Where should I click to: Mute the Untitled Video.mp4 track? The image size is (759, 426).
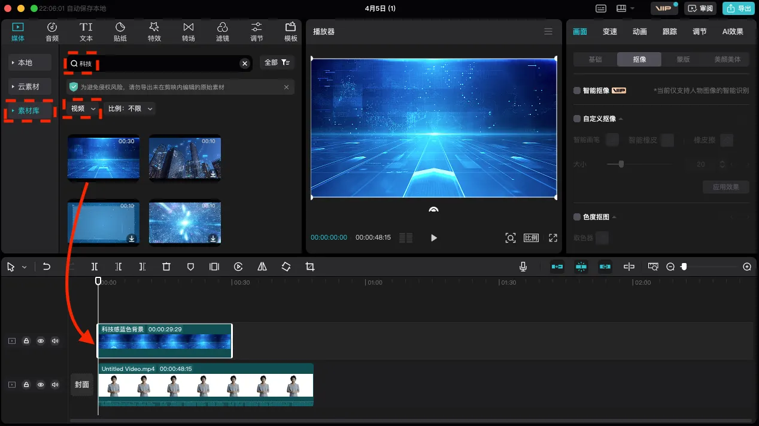click(x=55, y=385)
